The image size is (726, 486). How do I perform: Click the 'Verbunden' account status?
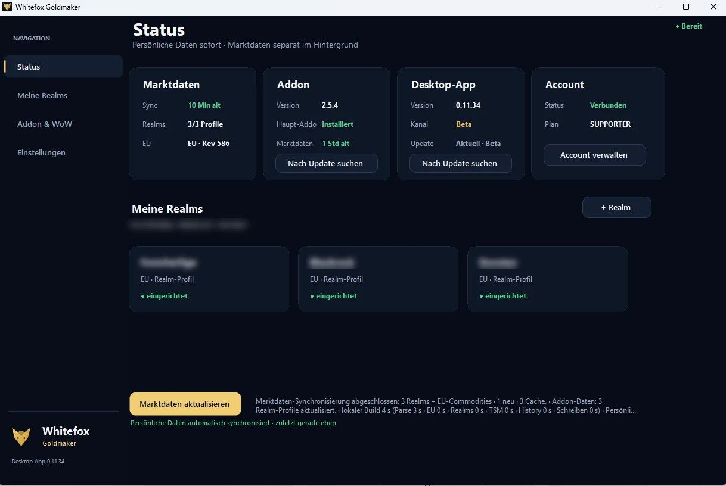tap(608, 105)
